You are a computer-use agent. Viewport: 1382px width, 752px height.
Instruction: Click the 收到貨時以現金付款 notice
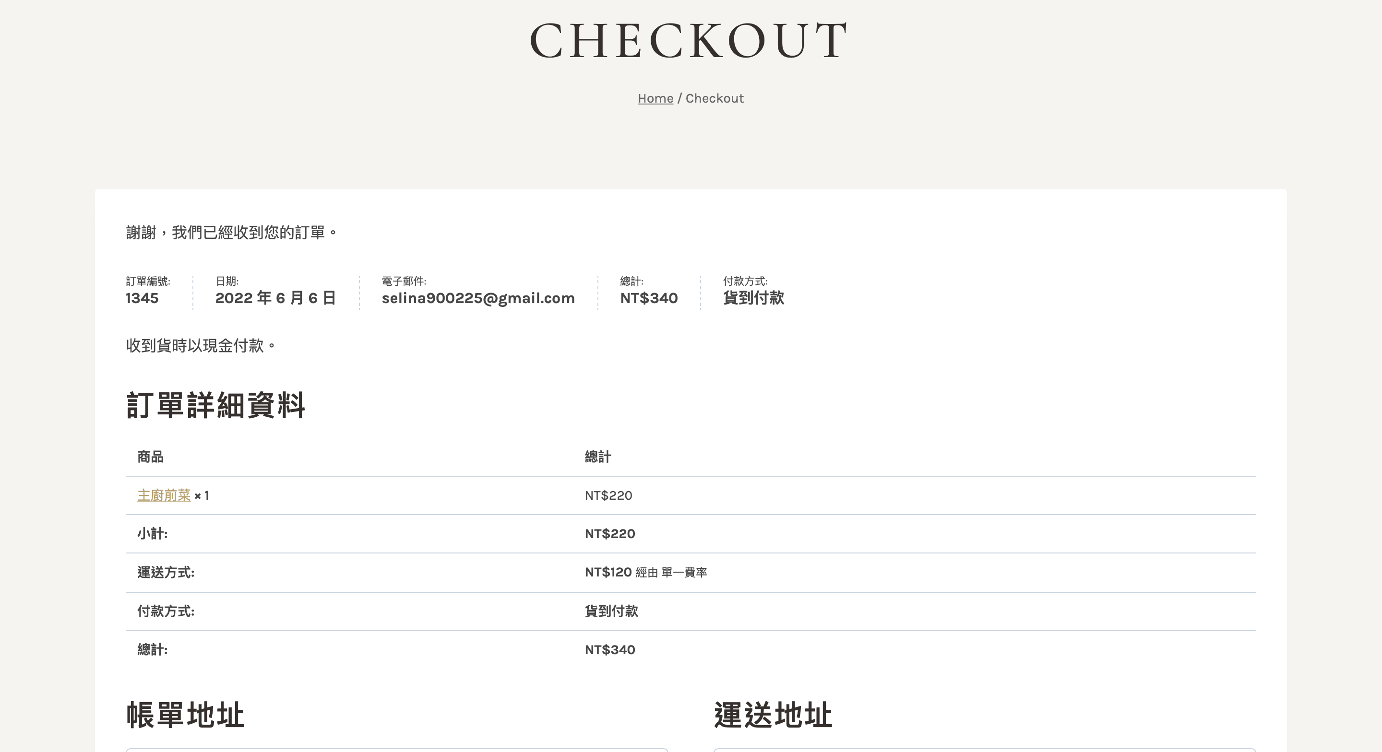click(x=200, y=345)
